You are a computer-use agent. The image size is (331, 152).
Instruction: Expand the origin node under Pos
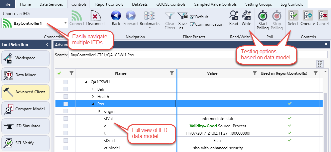[99, 111]
